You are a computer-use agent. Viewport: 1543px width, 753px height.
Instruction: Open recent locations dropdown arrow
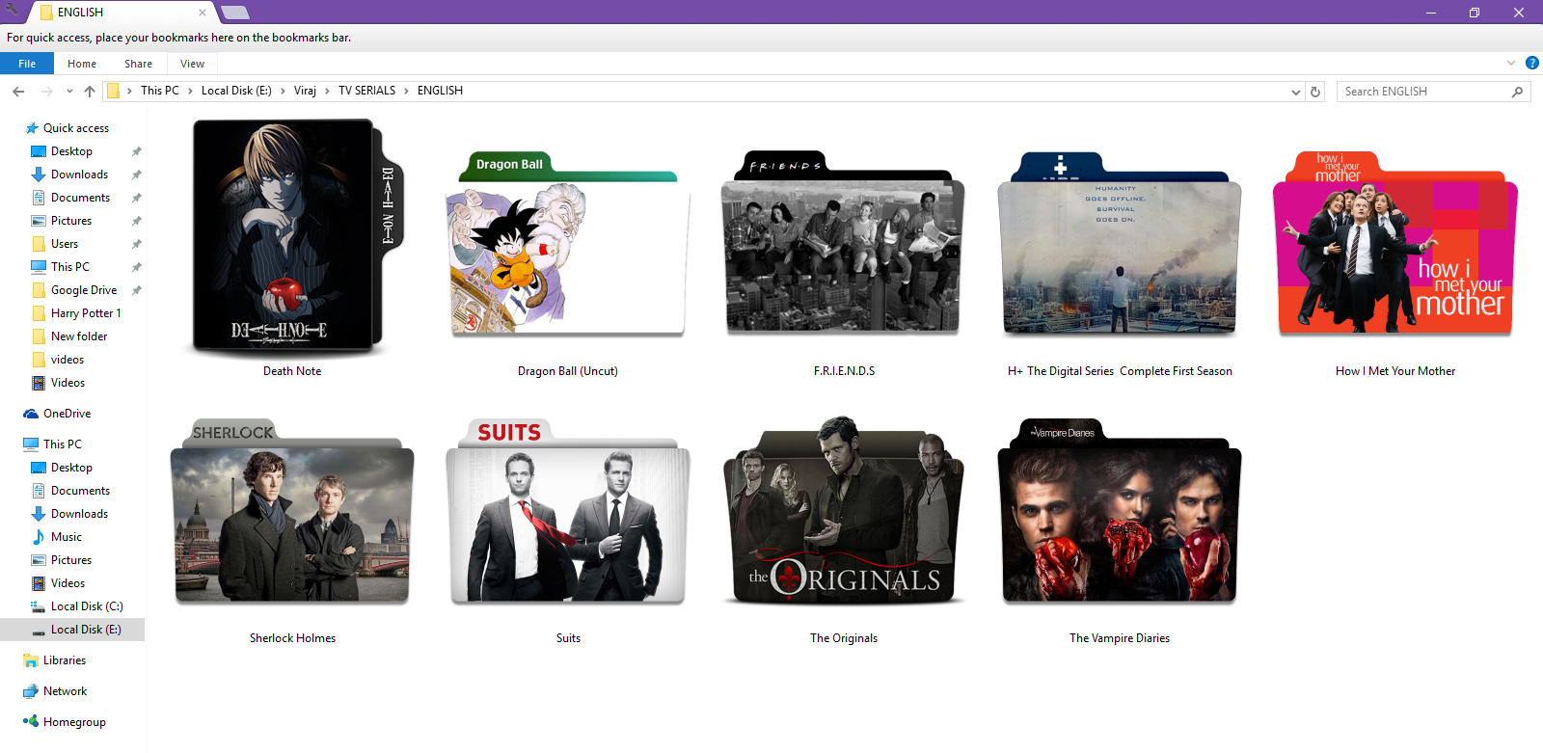point(69,91)
